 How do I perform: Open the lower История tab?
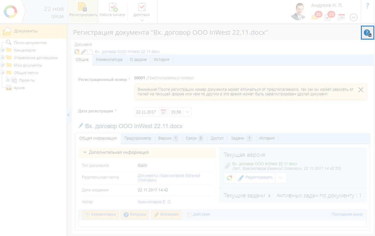click(x=267, y=138)
